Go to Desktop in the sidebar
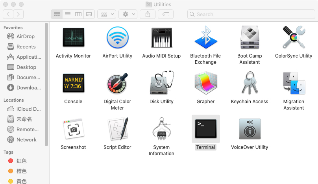This screenshot has width=318, height=184. (26, 67)
